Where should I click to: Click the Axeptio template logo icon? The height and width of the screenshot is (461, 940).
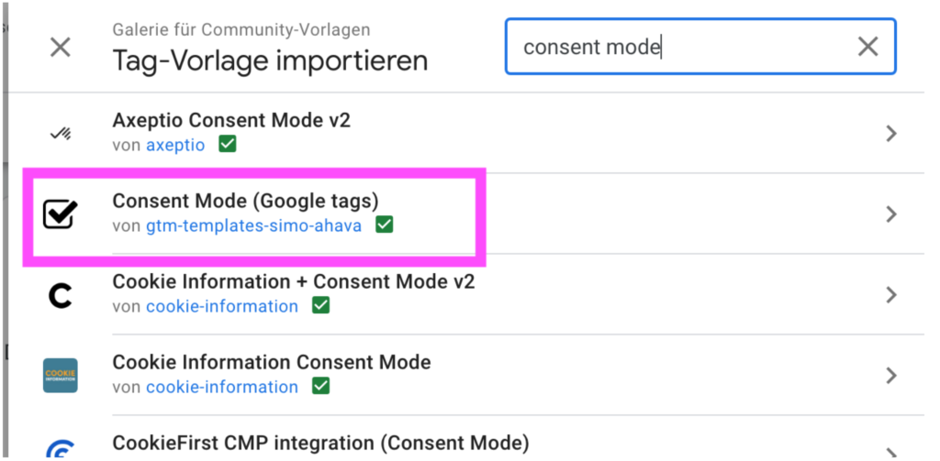point(61,134)
